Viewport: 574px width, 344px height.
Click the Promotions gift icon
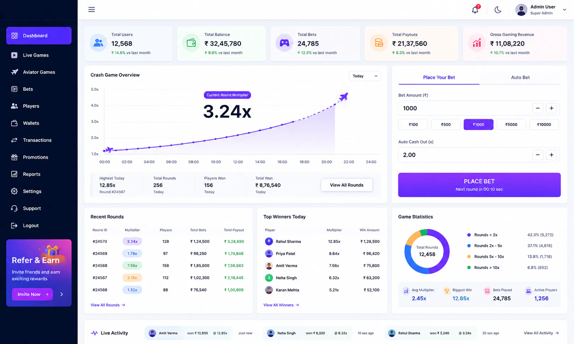coord(14,157)
